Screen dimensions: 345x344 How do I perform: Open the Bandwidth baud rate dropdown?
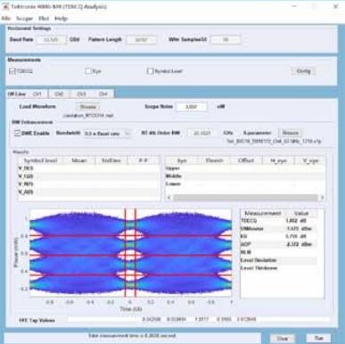click(107, 134)
